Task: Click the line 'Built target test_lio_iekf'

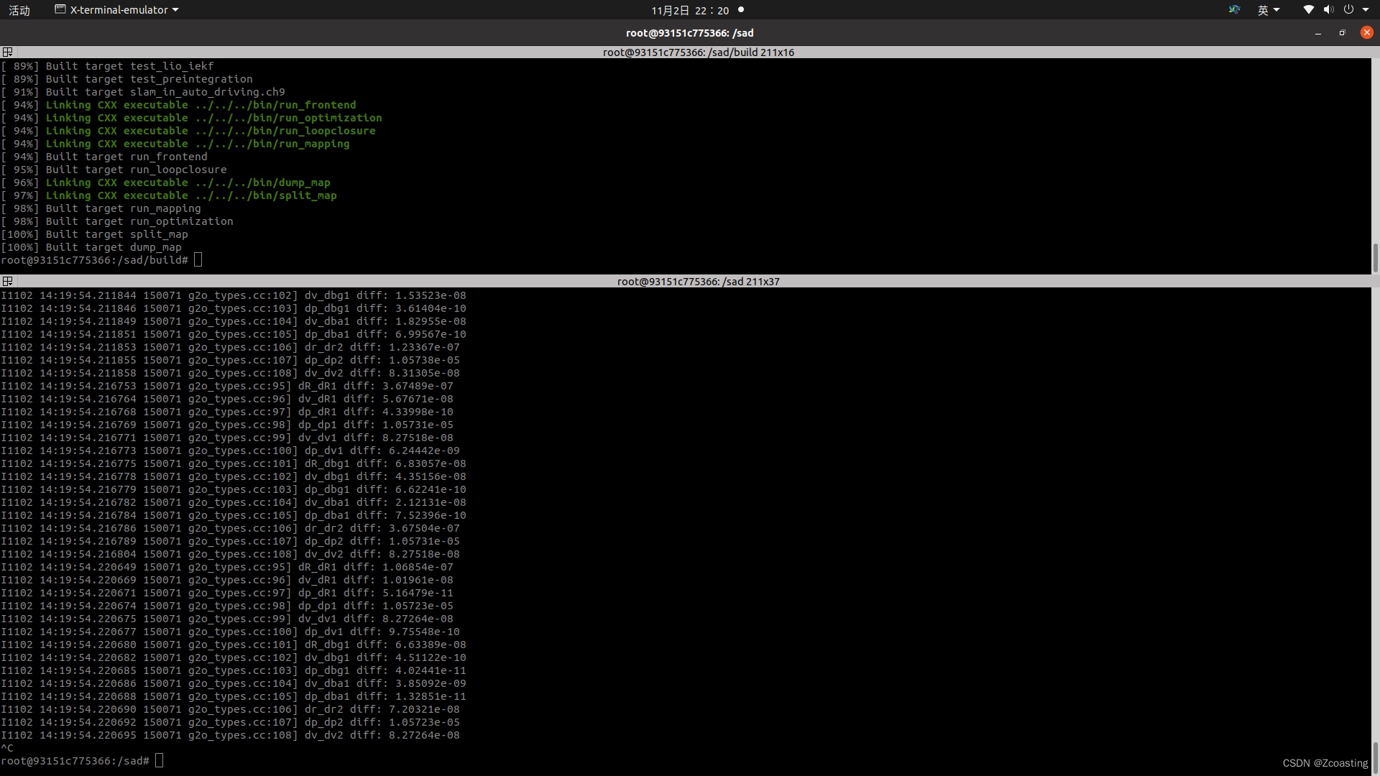Action: [x=107, y=66]
